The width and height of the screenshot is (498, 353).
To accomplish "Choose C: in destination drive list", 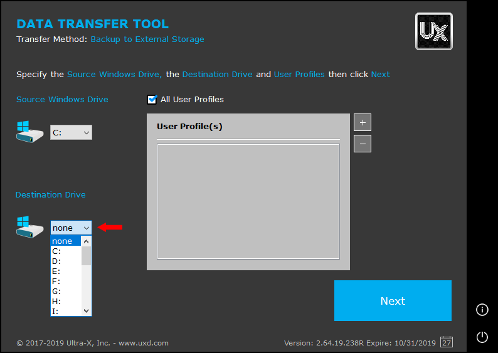I will pyautogui.click(x=66, y=251).
